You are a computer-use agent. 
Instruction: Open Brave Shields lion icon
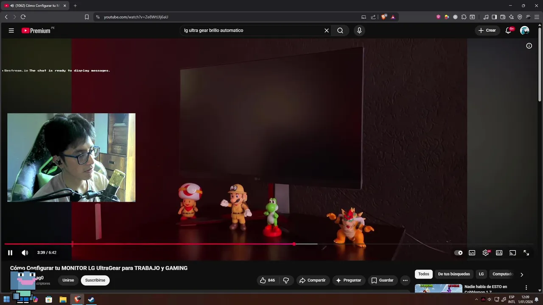[x=384, y=17]
